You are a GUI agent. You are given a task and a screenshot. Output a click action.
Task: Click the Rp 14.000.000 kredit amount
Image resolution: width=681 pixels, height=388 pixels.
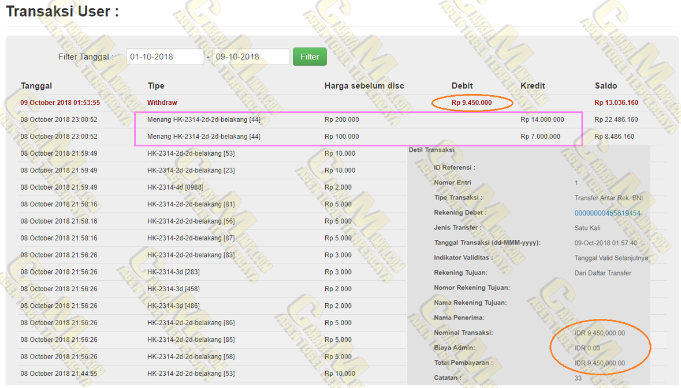(542, 120)
